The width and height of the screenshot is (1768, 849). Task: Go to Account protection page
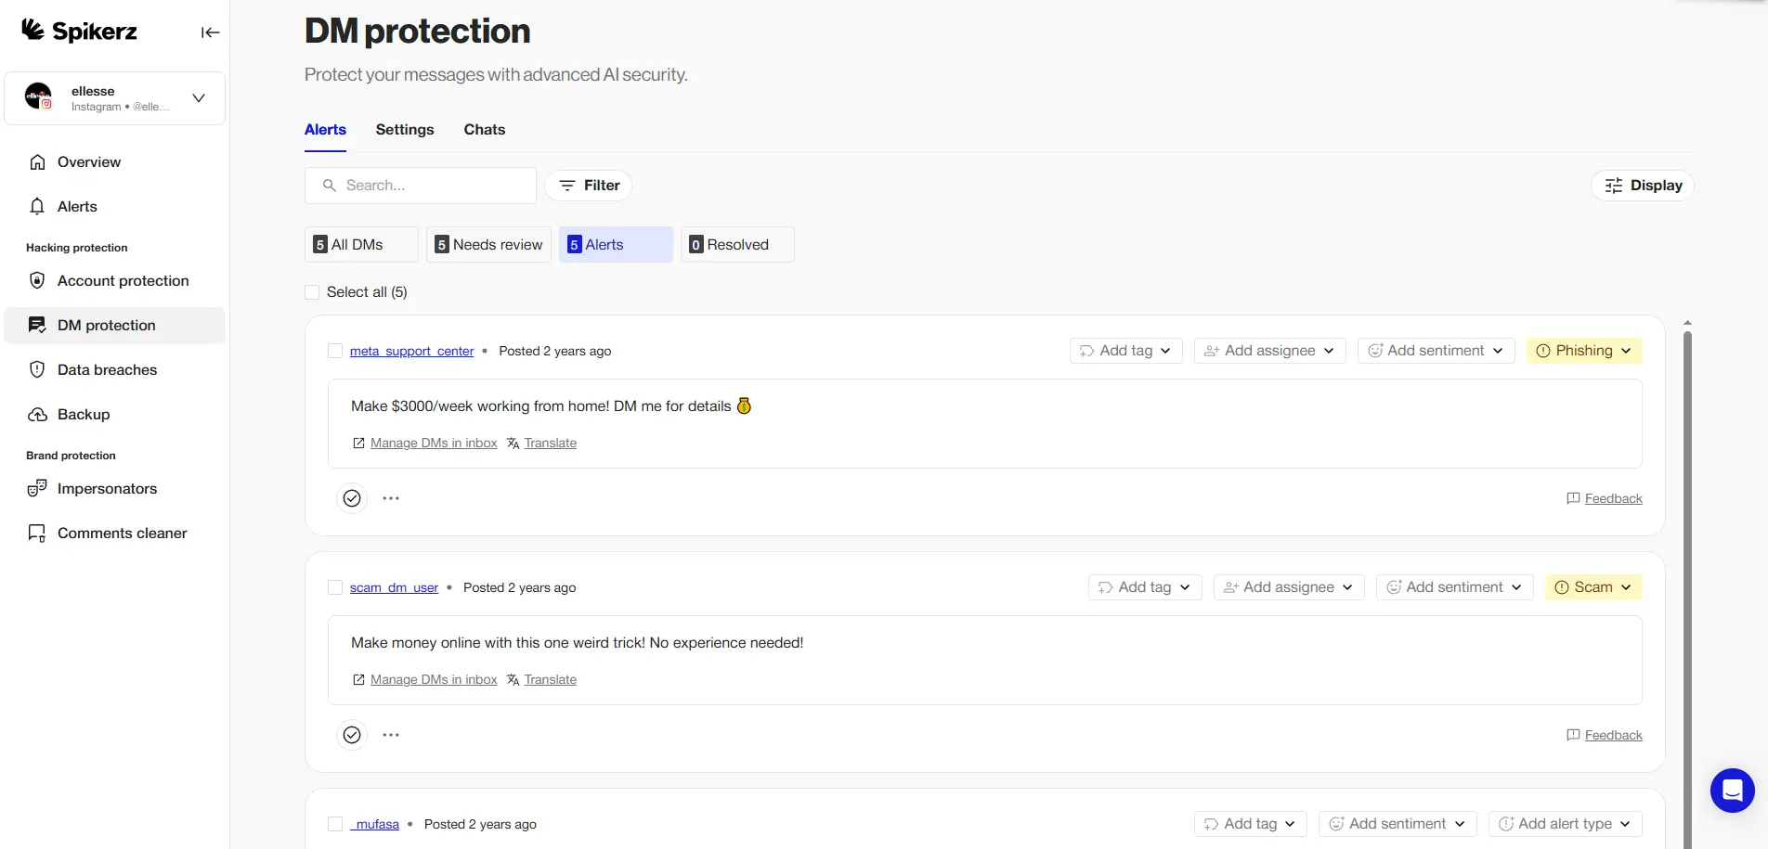point(115,281)
